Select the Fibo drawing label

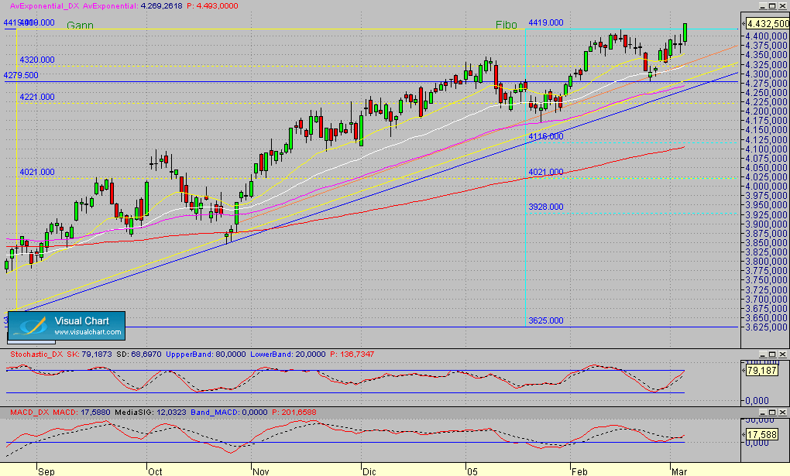(x=507, y=26)
